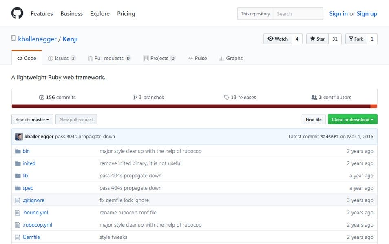Click the New pull request button
389x244 pixels.
[x=76, y=120]
